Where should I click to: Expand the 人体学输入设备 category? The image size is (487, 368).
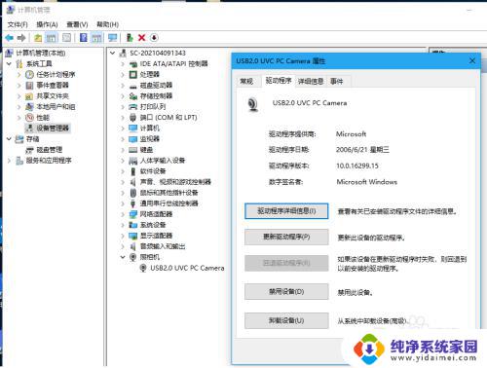tap(123, 161)
